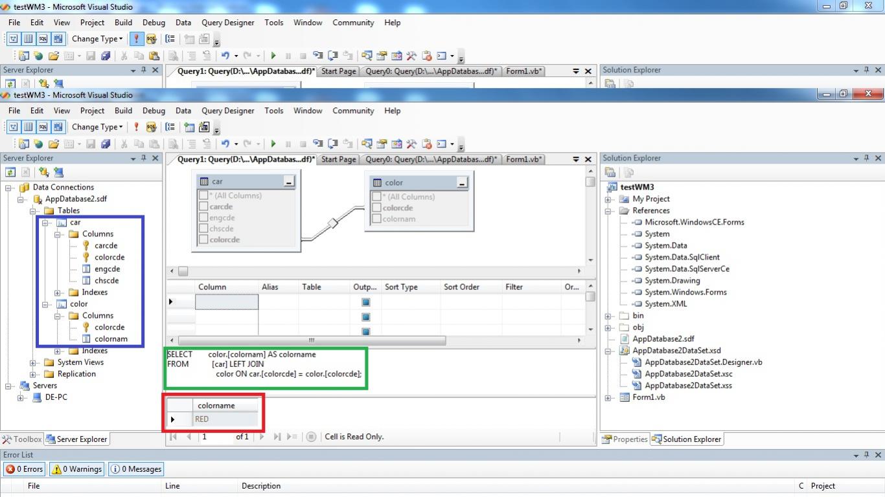
Task: Switch to Start Page tab in the front window
Action: coord(339,159)
